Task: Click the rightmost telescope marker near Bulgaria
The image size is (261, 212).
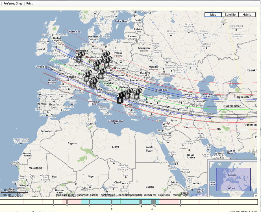Action: [x=138, y=93]
